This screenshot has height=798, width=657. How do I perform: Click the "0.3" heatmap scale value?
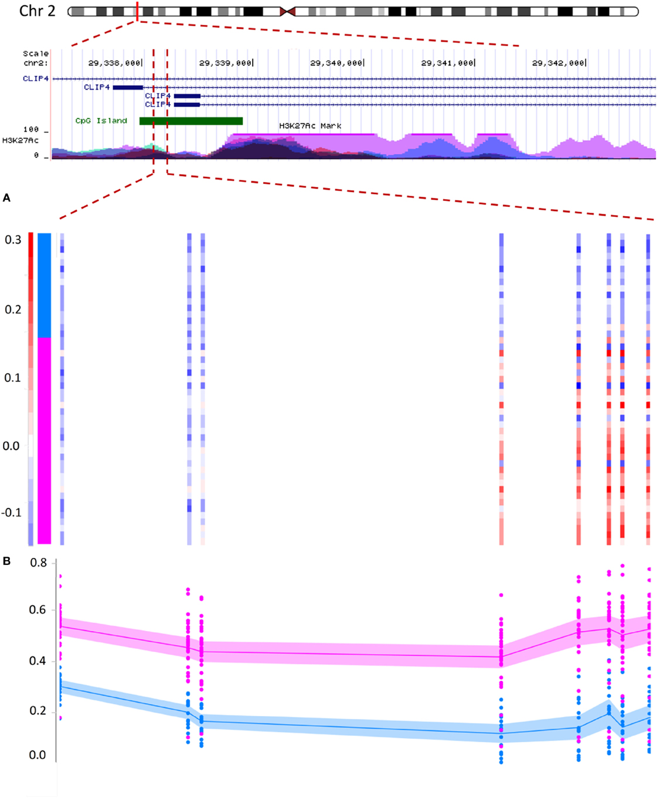pos(13,240)
